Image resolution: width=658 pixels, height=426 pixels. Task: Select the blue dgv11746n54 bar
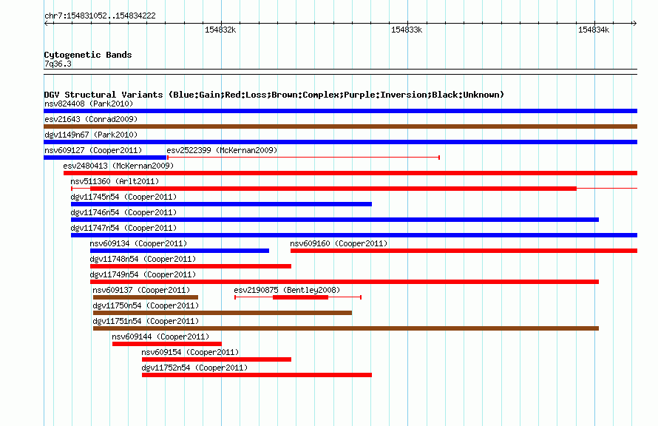coord(335,220)
